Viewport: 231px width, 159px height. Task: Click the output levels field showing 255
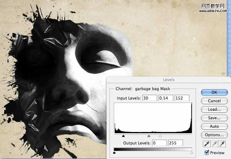(x=176, y=143)
